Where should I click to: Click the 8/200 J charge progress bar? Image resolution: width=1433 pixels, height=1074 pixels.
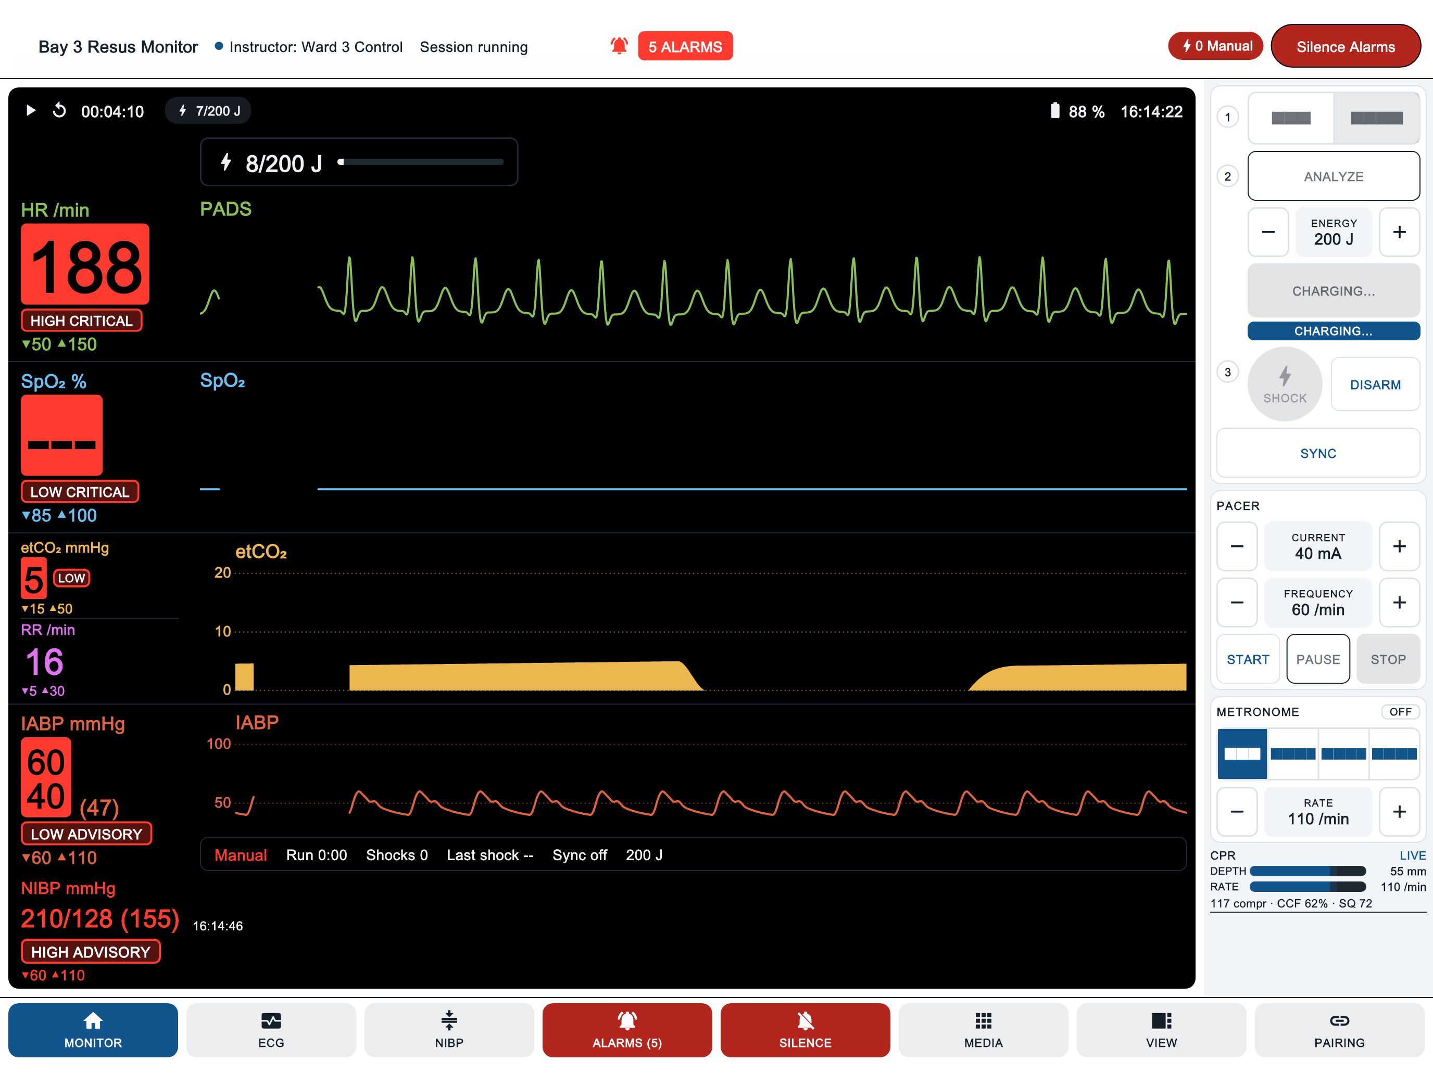[x=420, y=162]
